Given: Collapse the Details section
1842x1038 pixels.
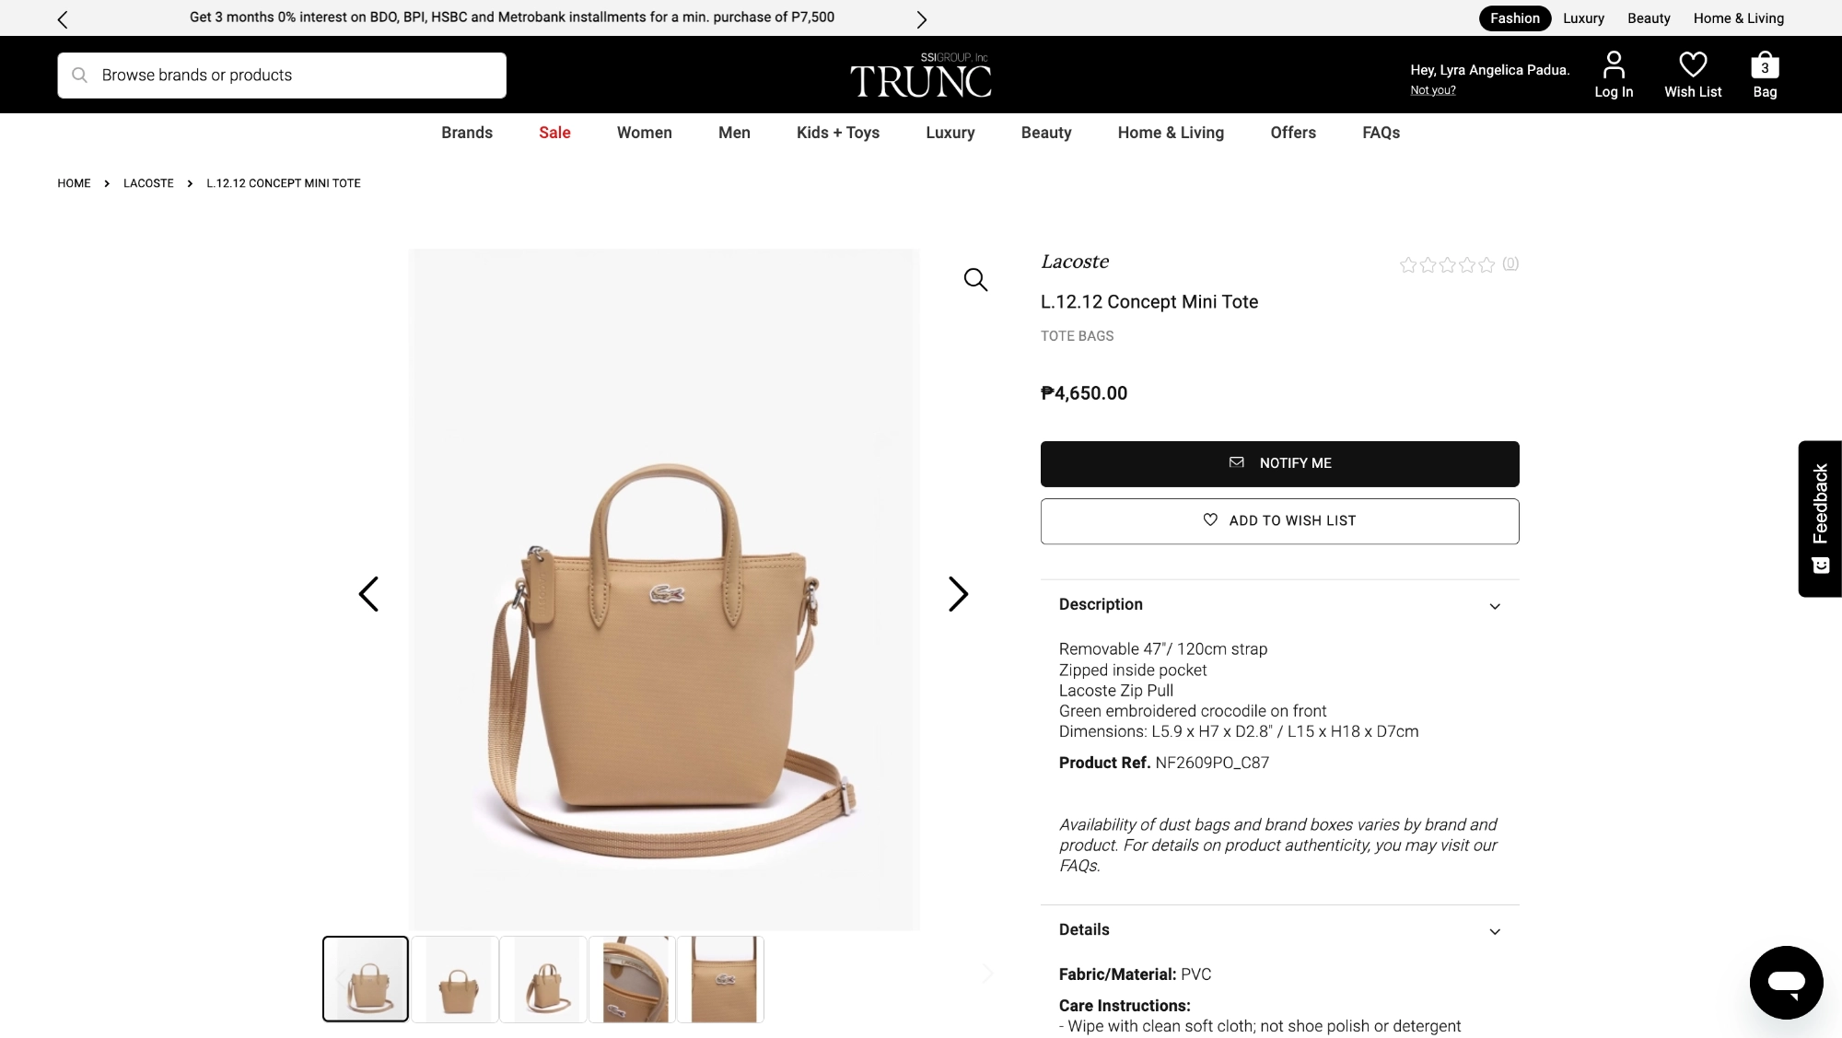Looking at the screenshot, I should pos(1495,931).
